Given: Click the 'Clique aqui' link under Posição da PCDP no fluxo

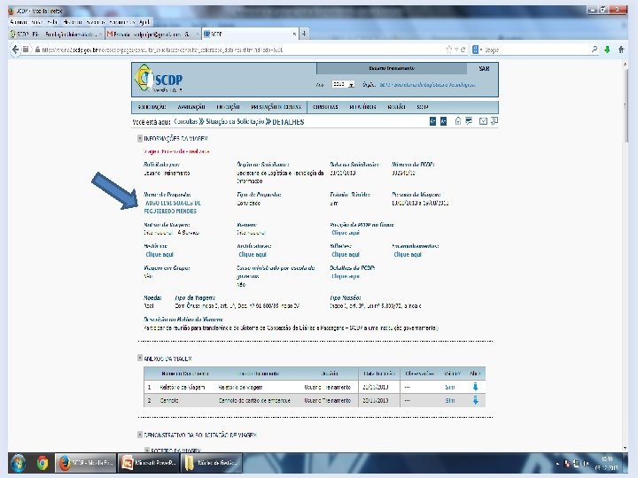Looking at the screenshot, I should tap(346, 233).
